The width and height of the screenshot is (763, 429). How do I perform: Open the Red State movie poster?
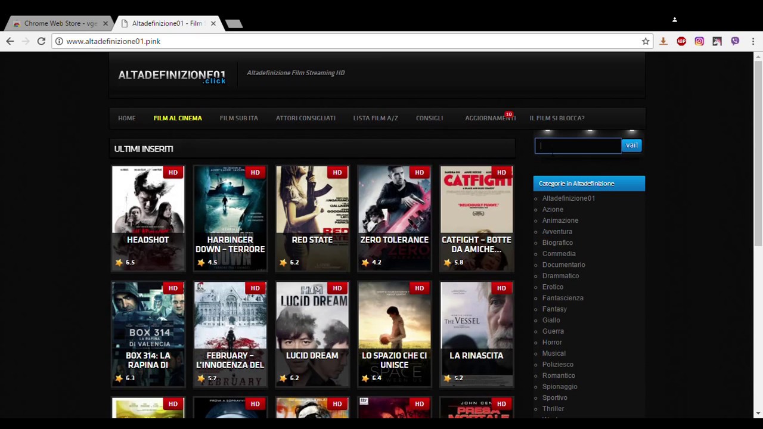(312, 219)
